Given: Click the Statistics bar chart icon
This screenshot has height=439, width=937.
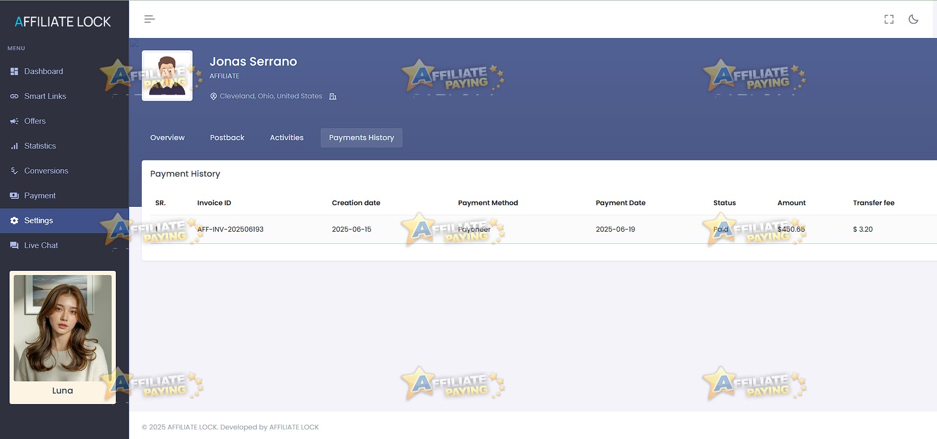Looking at the screenshot, I should pyautogui.click(x=14, y=146).
